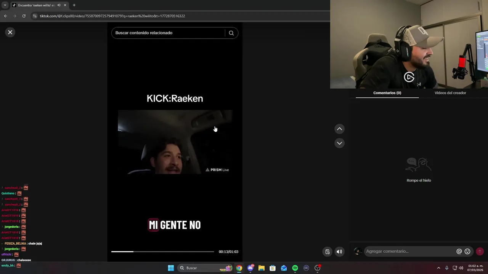488x274 pixels.
Task: Click the 'MI GENTE NO' caption text
Action: [174, 225]
